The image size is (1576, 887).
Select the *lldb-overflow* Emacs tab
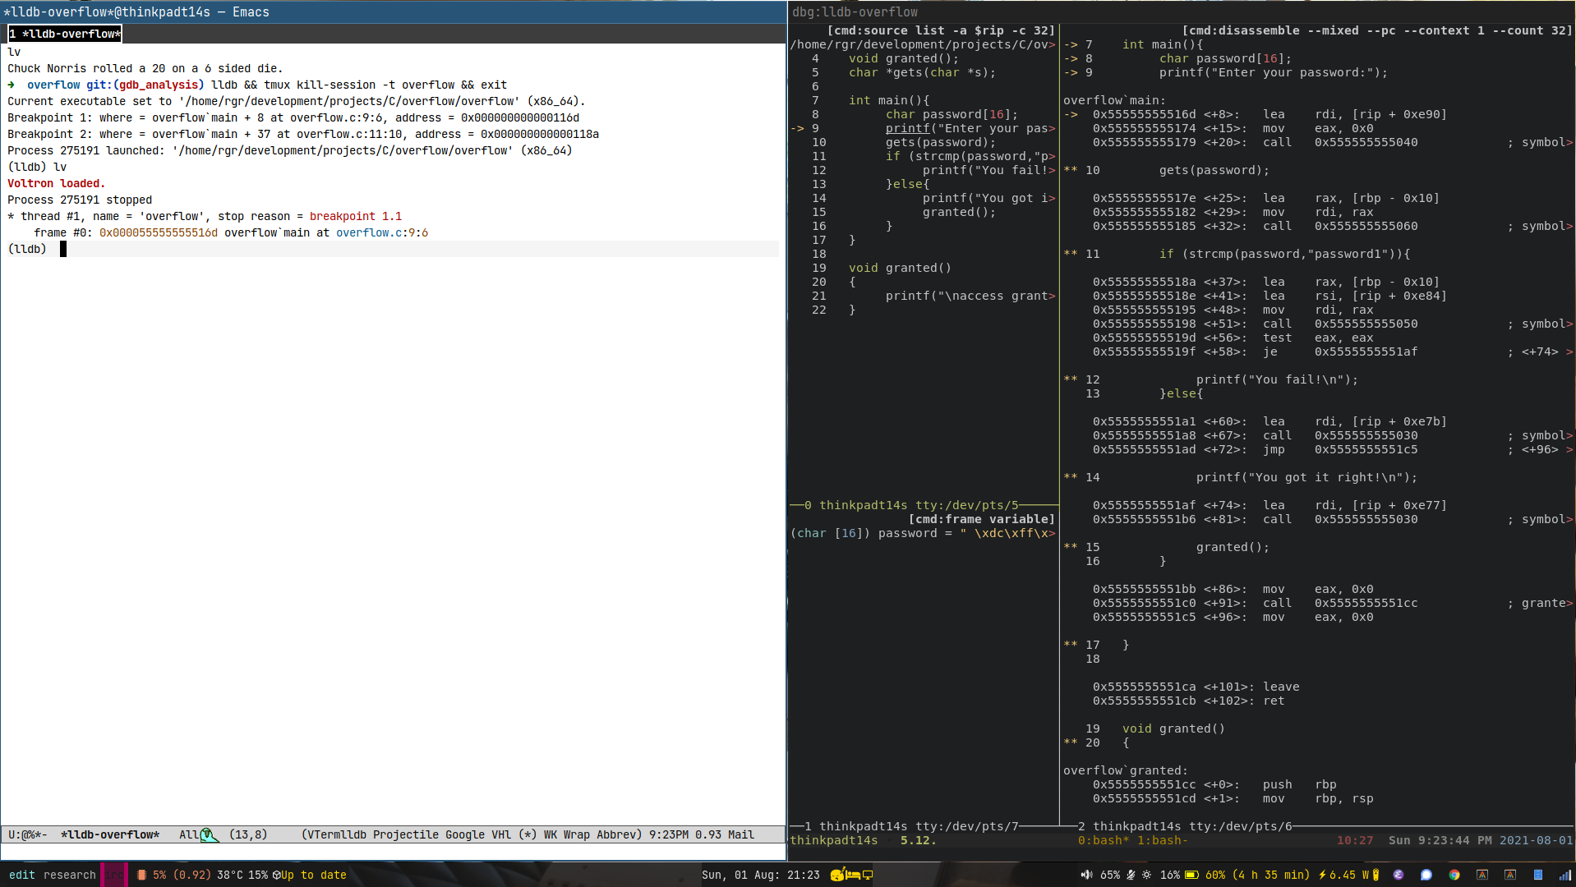[x=65, y=34]
